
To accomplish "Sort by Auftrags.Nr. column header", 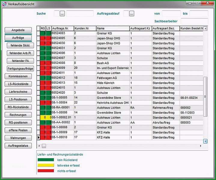I will coord(63,28).
